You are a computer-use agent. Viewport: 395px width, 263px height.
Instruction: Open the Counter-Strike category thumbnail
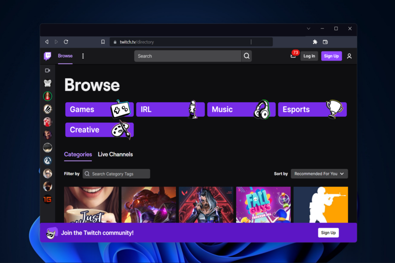pos(321,205)
